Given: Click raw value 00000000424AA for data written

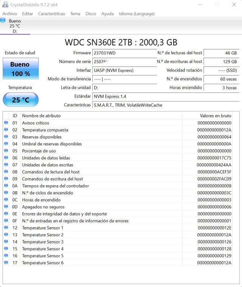Looking at the screenshot, I should 214,165.
